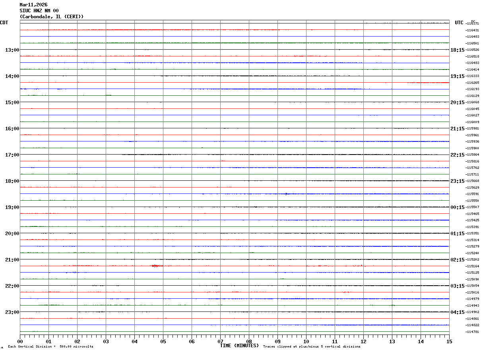The width and height of the screenshot is (481, 352).
Task: Click minute tick label 03 on the axis
Action: [106, 341]
